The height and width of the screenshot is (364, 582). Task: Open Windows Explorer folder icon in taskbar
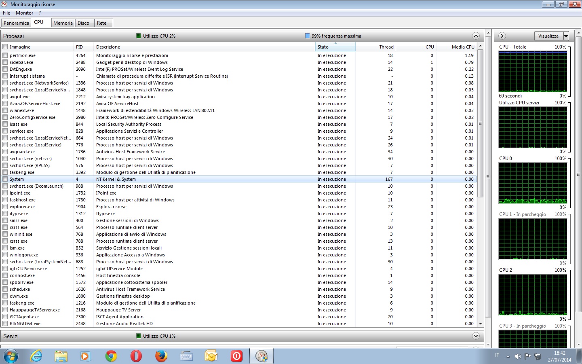(61, 356)
